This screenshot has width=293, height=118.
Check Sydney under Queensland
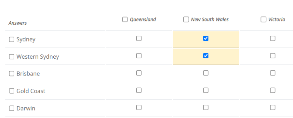(x=139, y=38)
